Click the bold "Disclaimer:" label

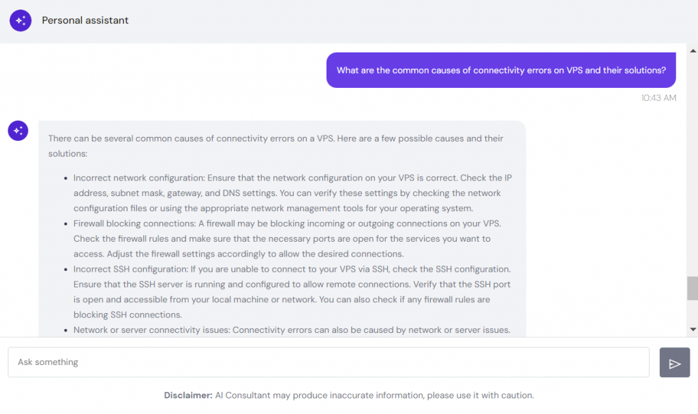[188, 395]
